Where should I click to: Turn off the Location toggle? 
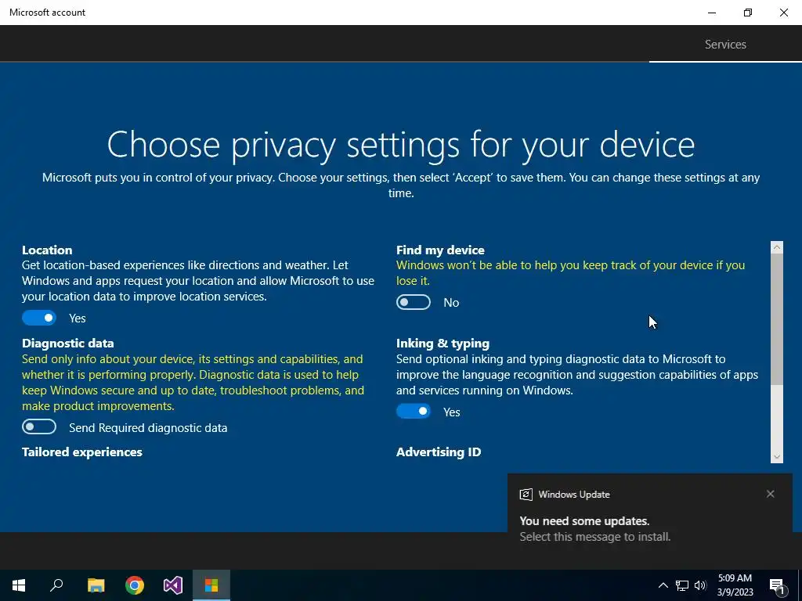click(x=39, y=318)
